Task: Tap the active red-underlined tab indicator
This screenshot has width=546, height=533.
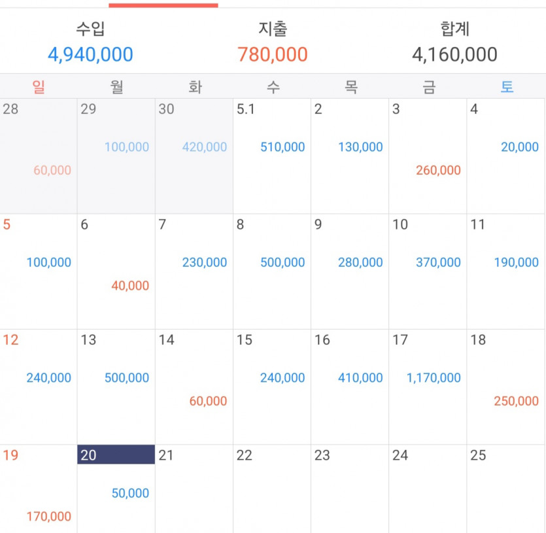Action: (163, 5)
